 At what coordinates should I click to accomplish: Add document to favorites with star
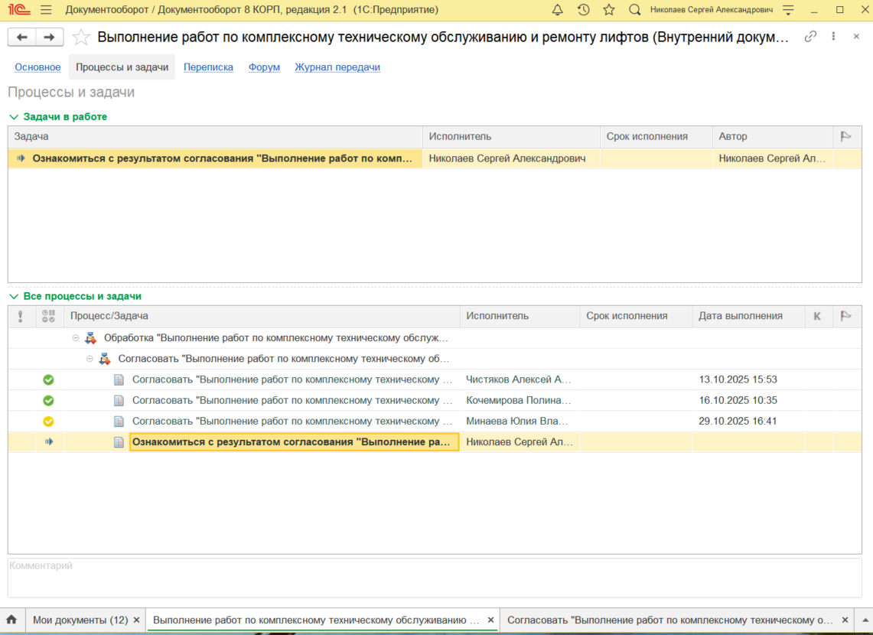[81, 37]
